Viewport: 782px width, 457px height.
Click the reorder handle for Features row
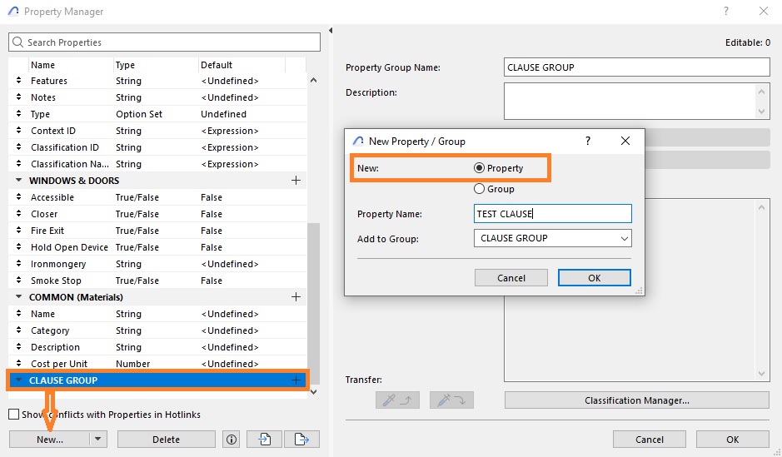pyautogui.click(x=18, y=80)
